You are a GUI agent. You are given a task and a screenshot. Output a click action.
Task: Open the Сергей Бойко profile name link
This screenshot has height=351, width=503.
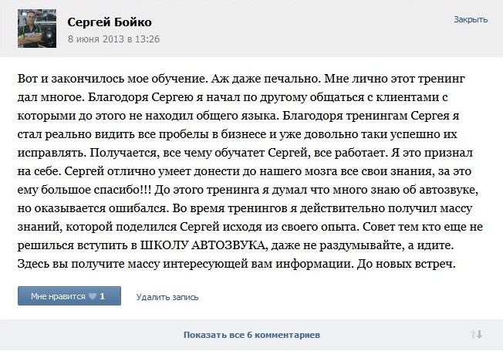click(x=110, y=22)
